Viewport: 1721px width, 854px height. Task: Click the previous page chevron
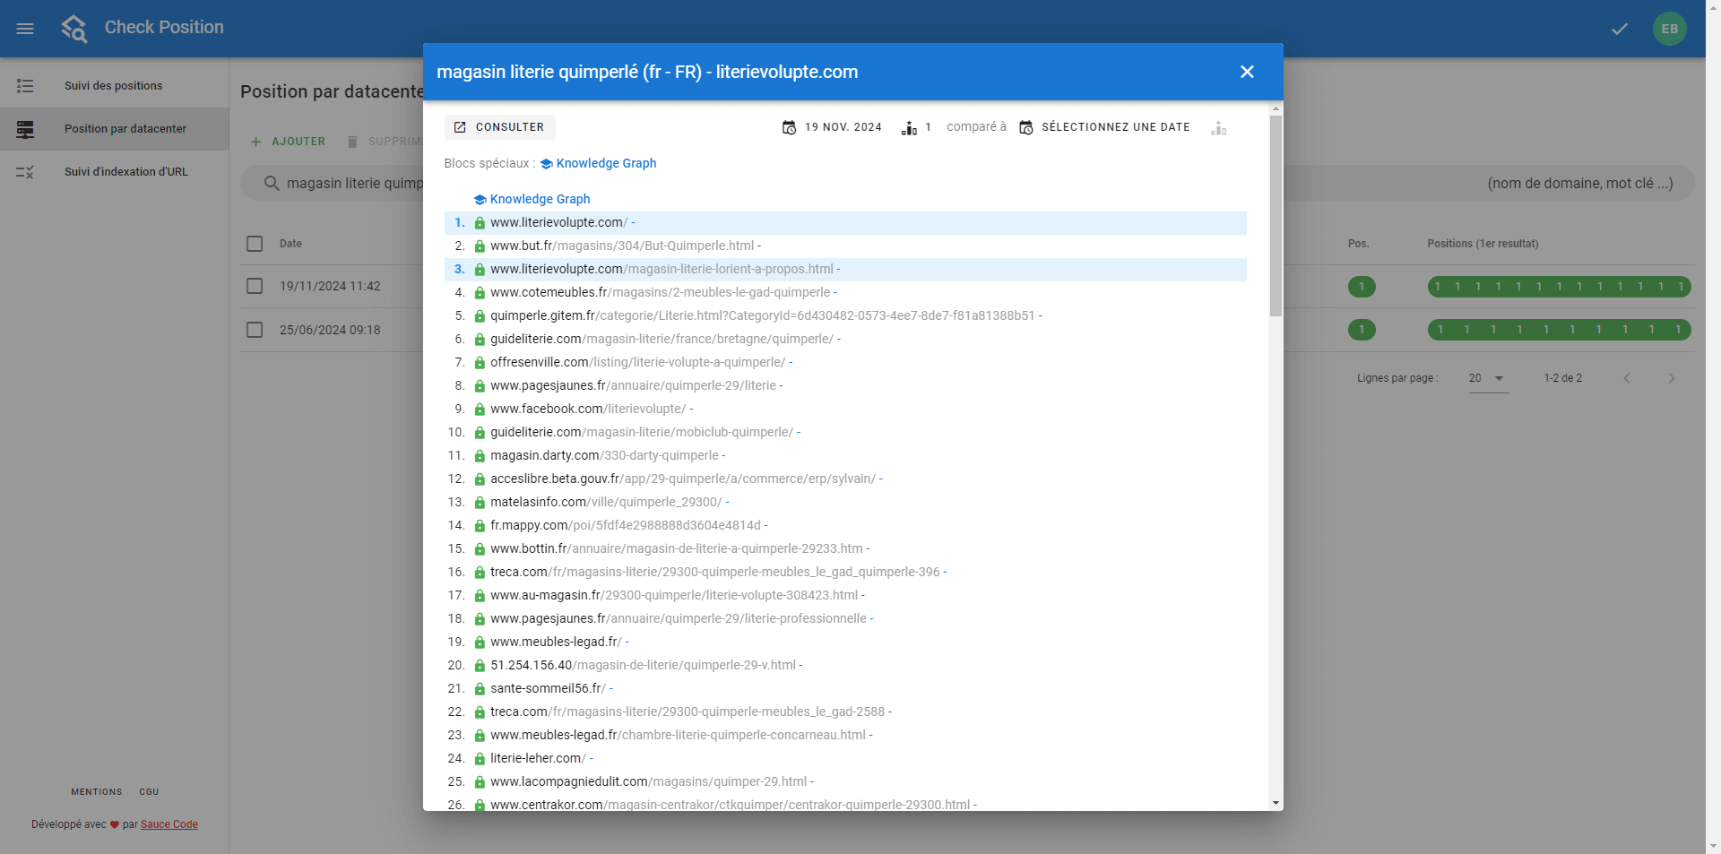pos(1627,378)
